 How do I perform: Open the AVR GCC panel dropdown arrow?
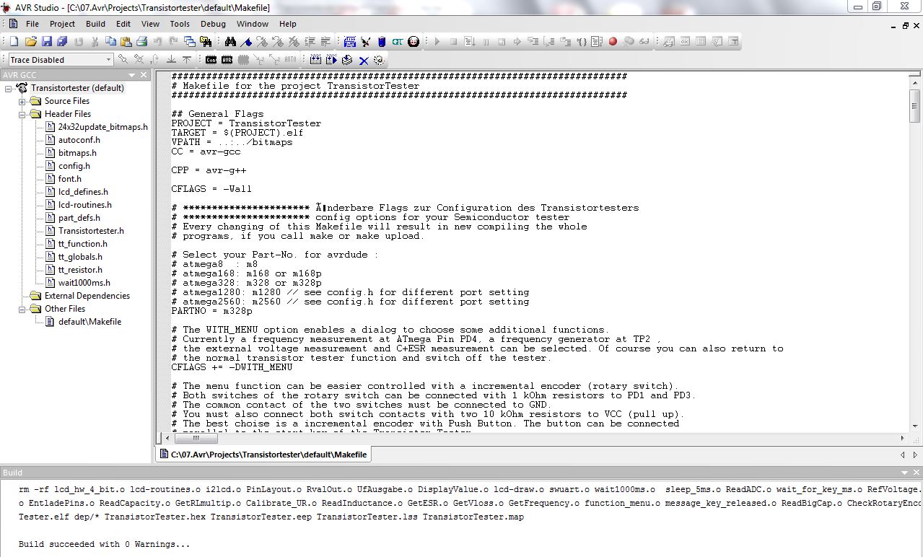(x=132, y=75)
